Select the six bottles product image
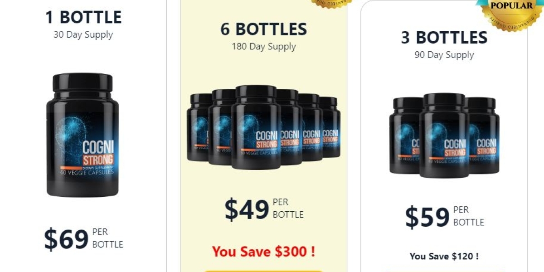Image resolution: width=544 pixels, height=272 pixels. [263, 127]
